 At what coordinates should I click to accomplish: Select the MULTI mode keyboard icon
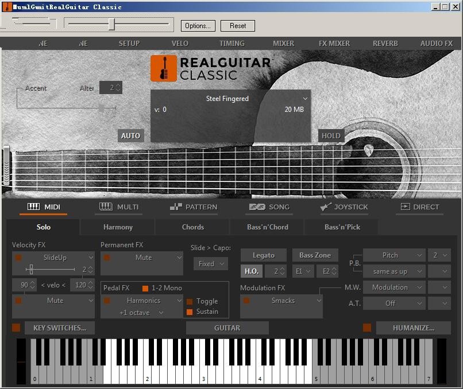click(106, 207)
